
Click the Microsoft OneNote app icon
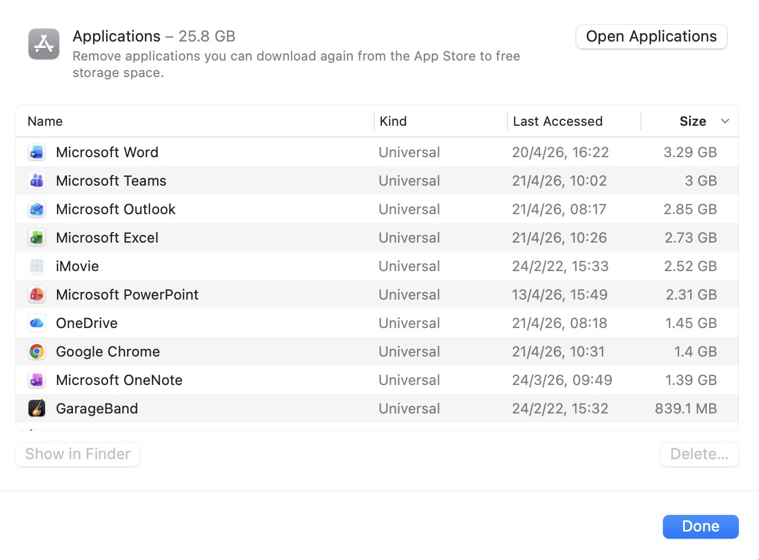coord(37,380)
